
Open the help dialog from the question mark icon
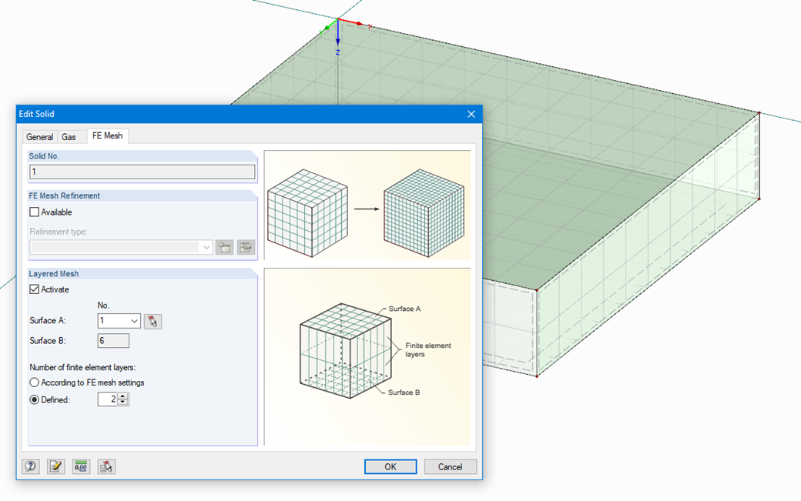pos(30,466)
